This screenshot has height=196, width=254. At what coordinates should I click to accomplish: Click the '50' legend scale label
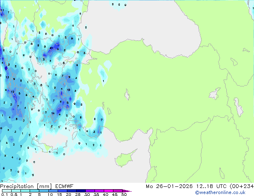(x=124, y=194)
